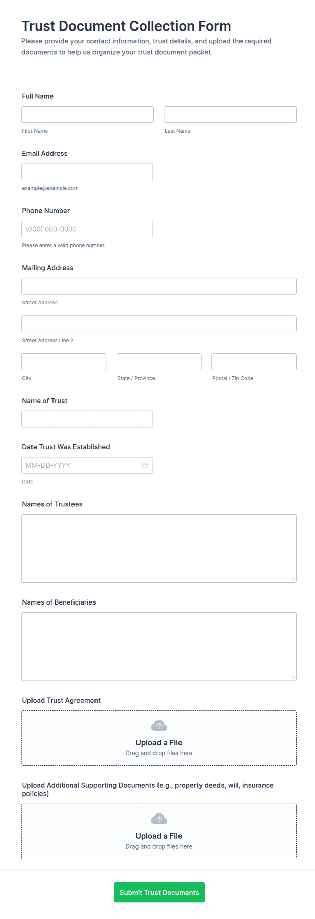Click the Trustees textarea resize handle
The width and height of the screenshot is (315, 919).
[293, 579]
